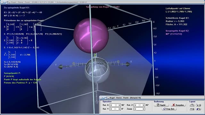Increase Rot. X with right arrow
The height and width of the screenshot is (115, 205).
[x=119, y=105]
